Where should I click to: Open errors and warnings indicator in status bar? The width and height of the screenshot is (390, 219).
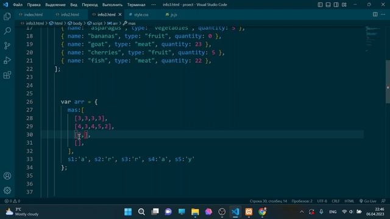coord(12,201)
